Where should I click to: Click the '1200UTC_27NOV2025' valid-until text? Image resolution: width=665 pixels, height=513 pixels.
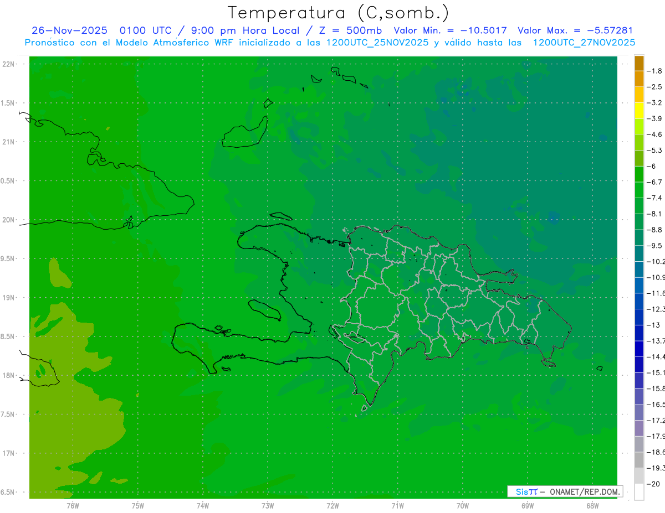(584, 43)
